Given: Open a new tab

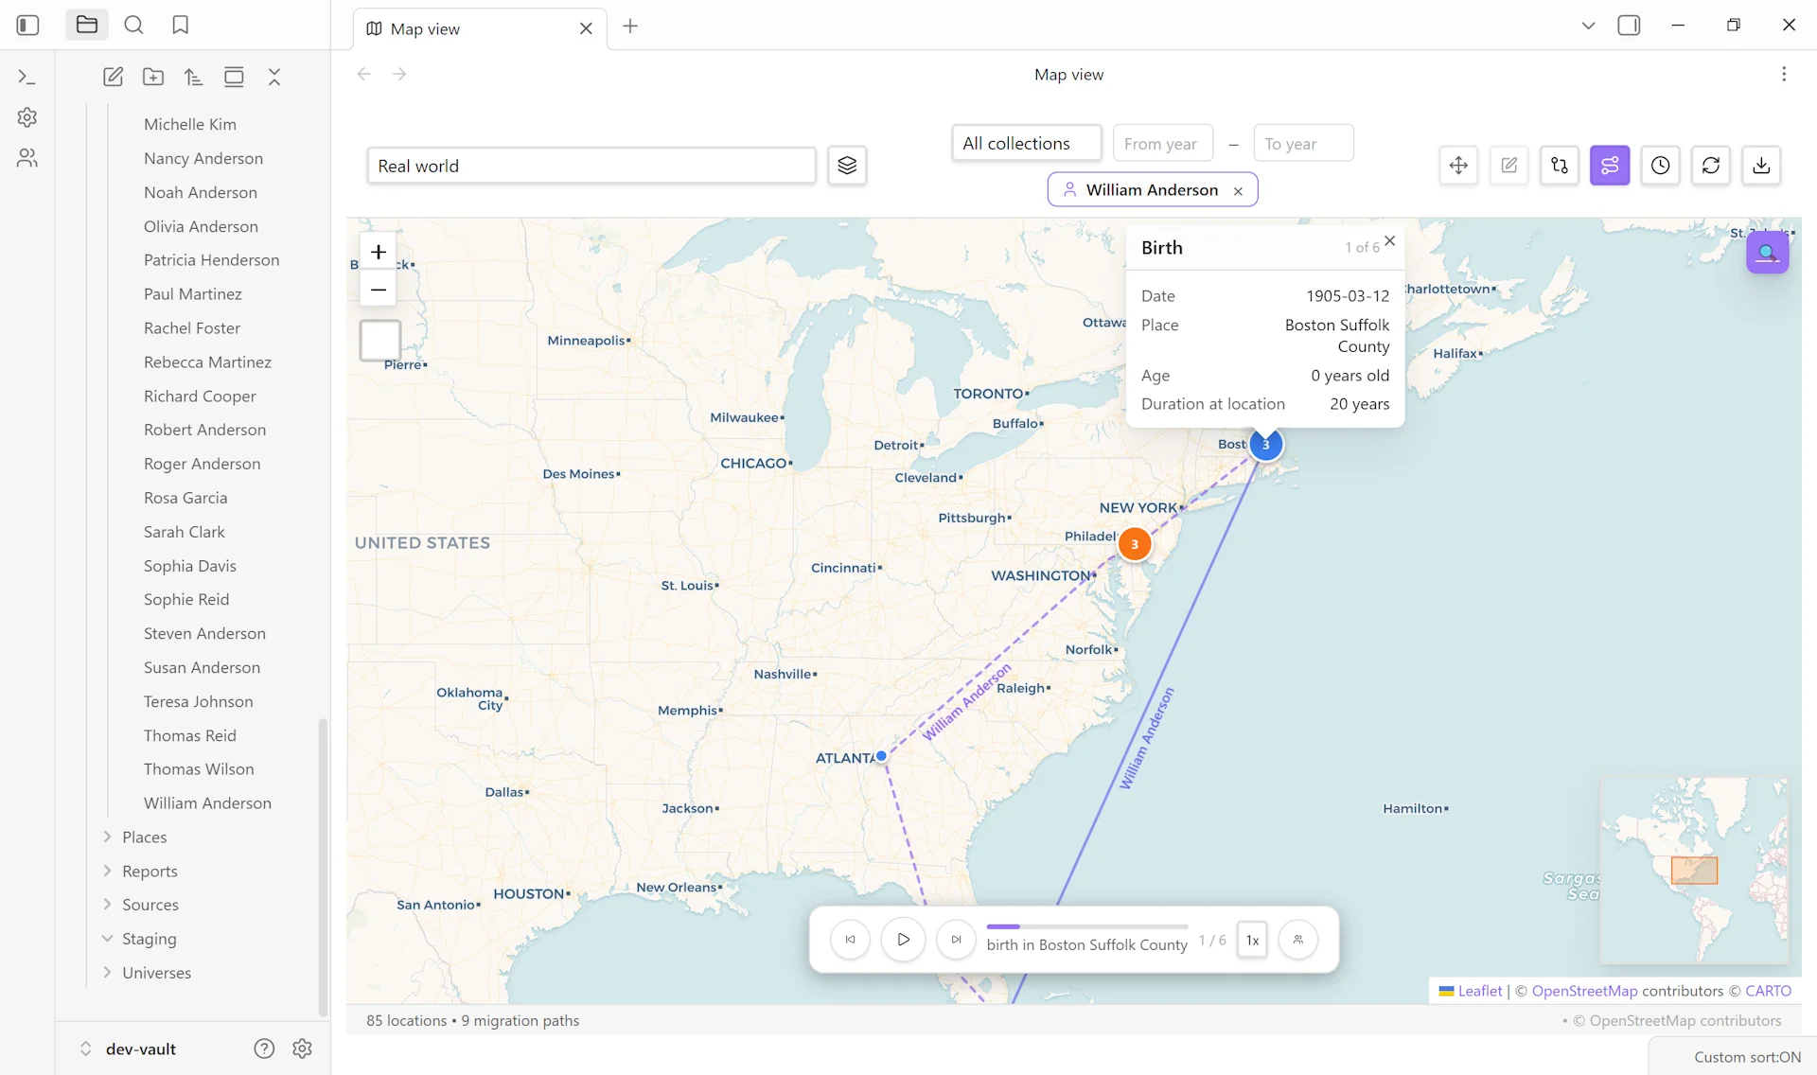Looking at the screenshot, I should [x=630, y=26].
